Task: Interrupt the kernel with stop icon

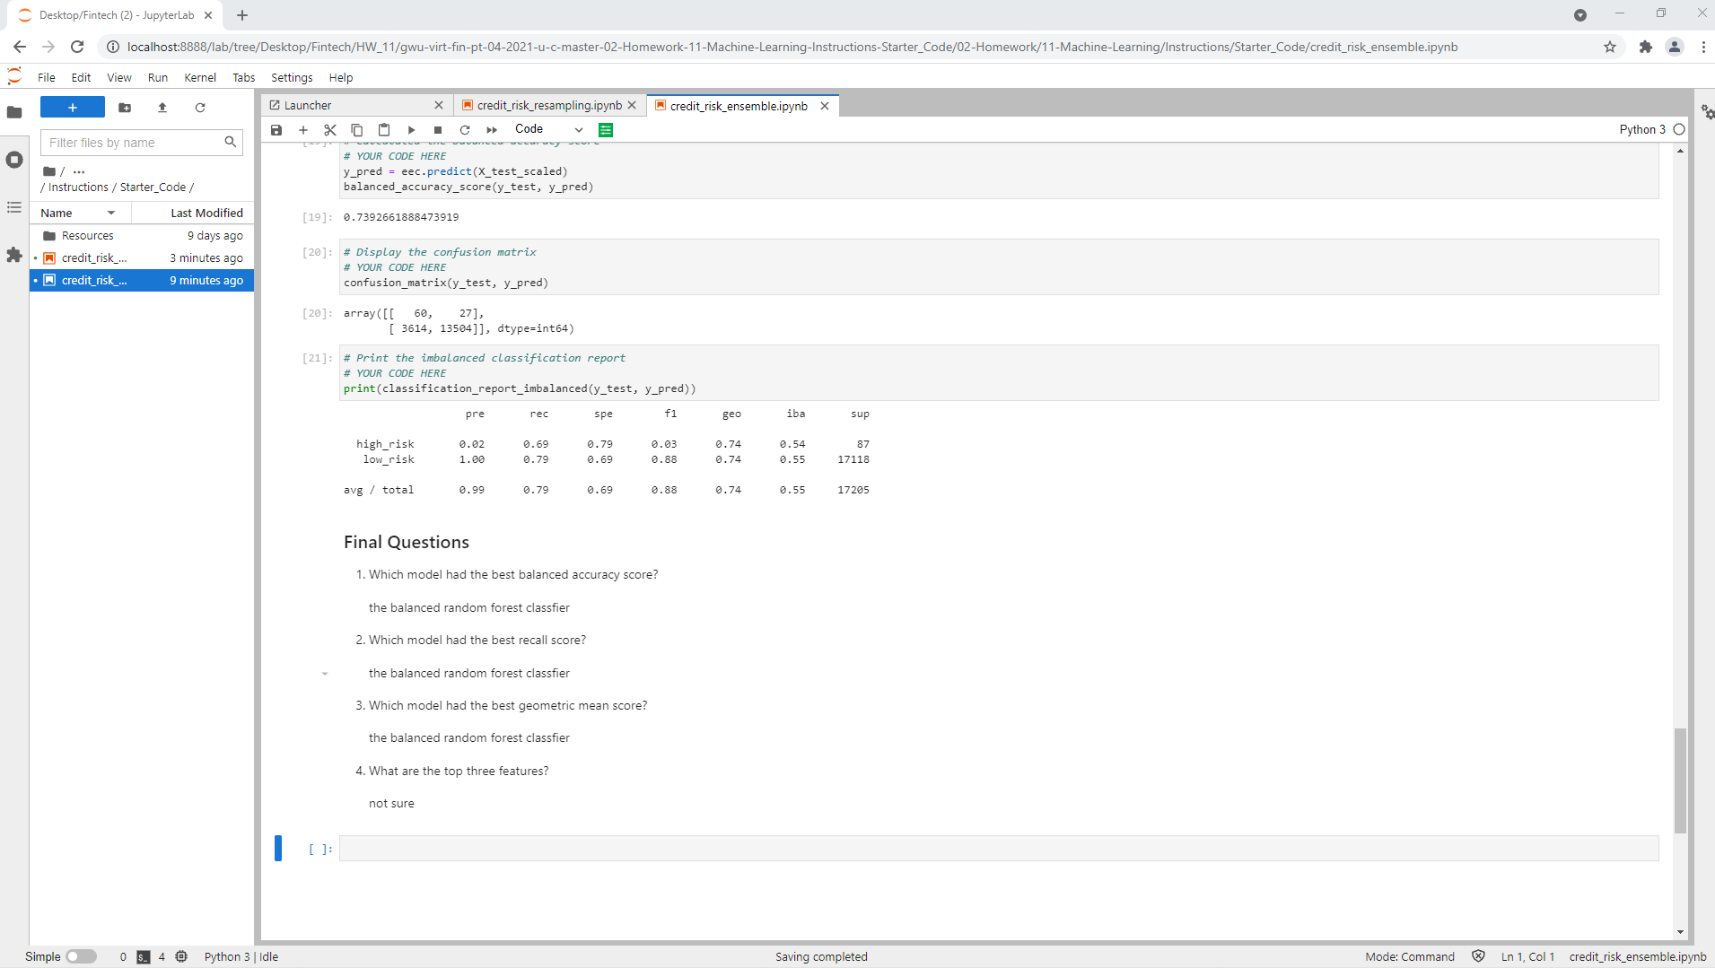Action: 438,130
